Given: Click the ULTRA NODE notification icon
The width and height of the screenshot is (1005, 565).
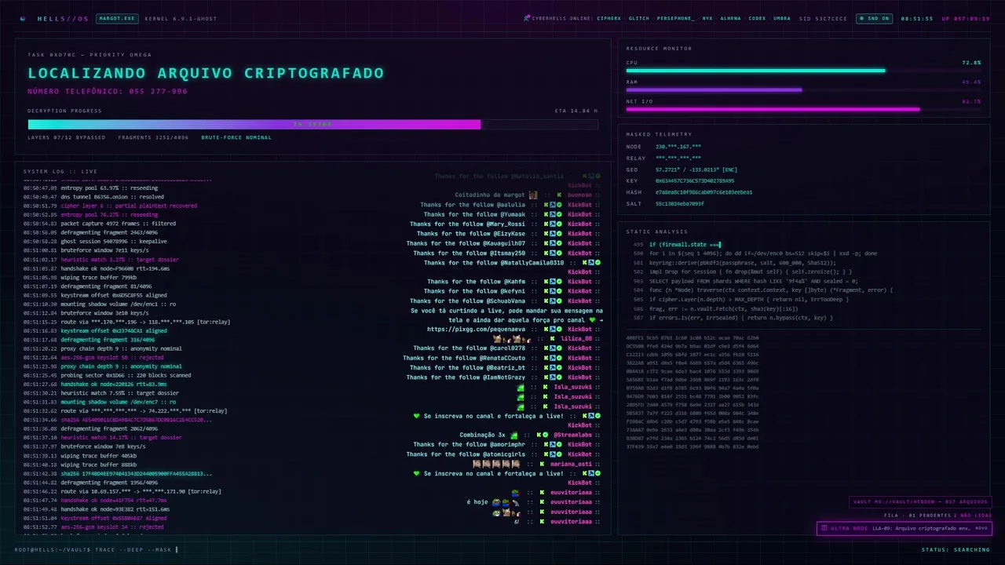Looking at the screenshot, I should (x=824, y=528).
